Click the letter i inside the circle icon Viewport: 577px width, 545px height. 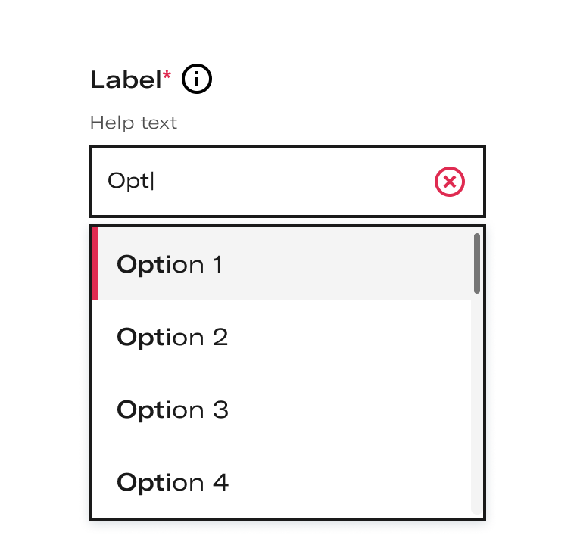pyautogui.click(x=197, y=79)
